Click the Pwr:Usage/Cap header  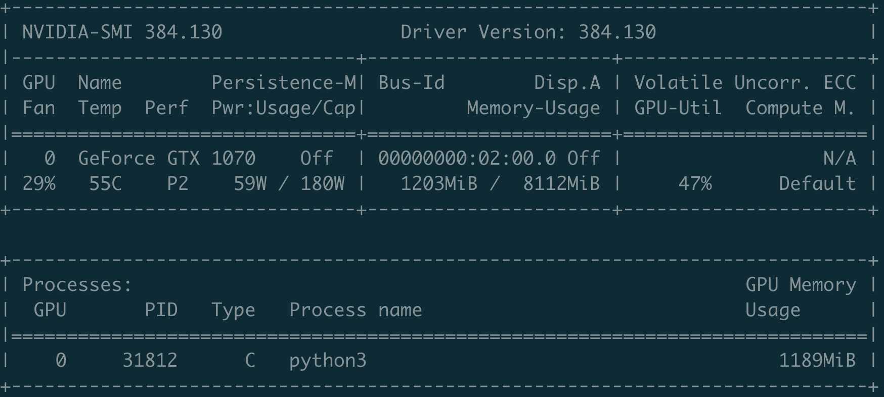click(x=284, y=108)
